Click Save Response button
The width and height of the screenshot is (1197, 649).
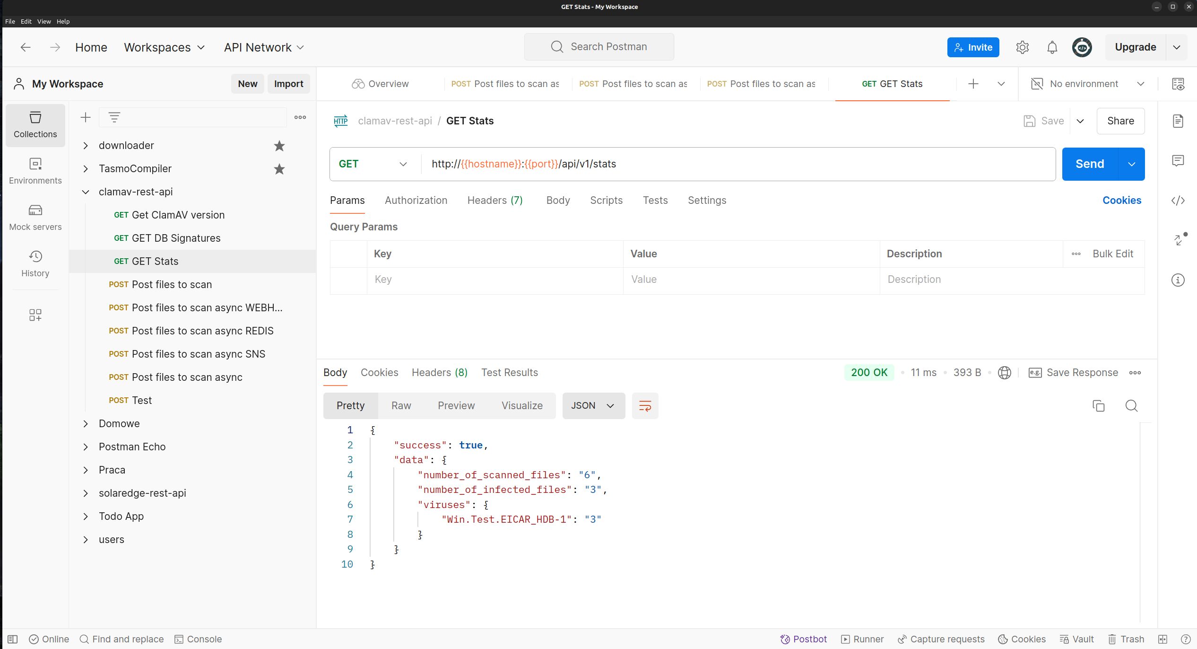1073,373
